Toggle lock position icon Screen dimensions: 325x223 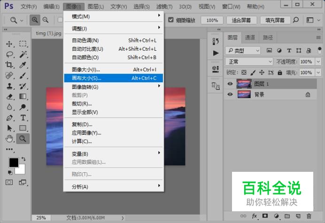coord(262,72)
